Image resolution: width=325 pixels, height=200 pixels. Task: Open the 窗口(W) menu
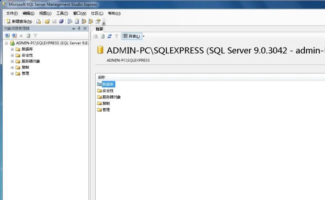click(x=79, y=13)
